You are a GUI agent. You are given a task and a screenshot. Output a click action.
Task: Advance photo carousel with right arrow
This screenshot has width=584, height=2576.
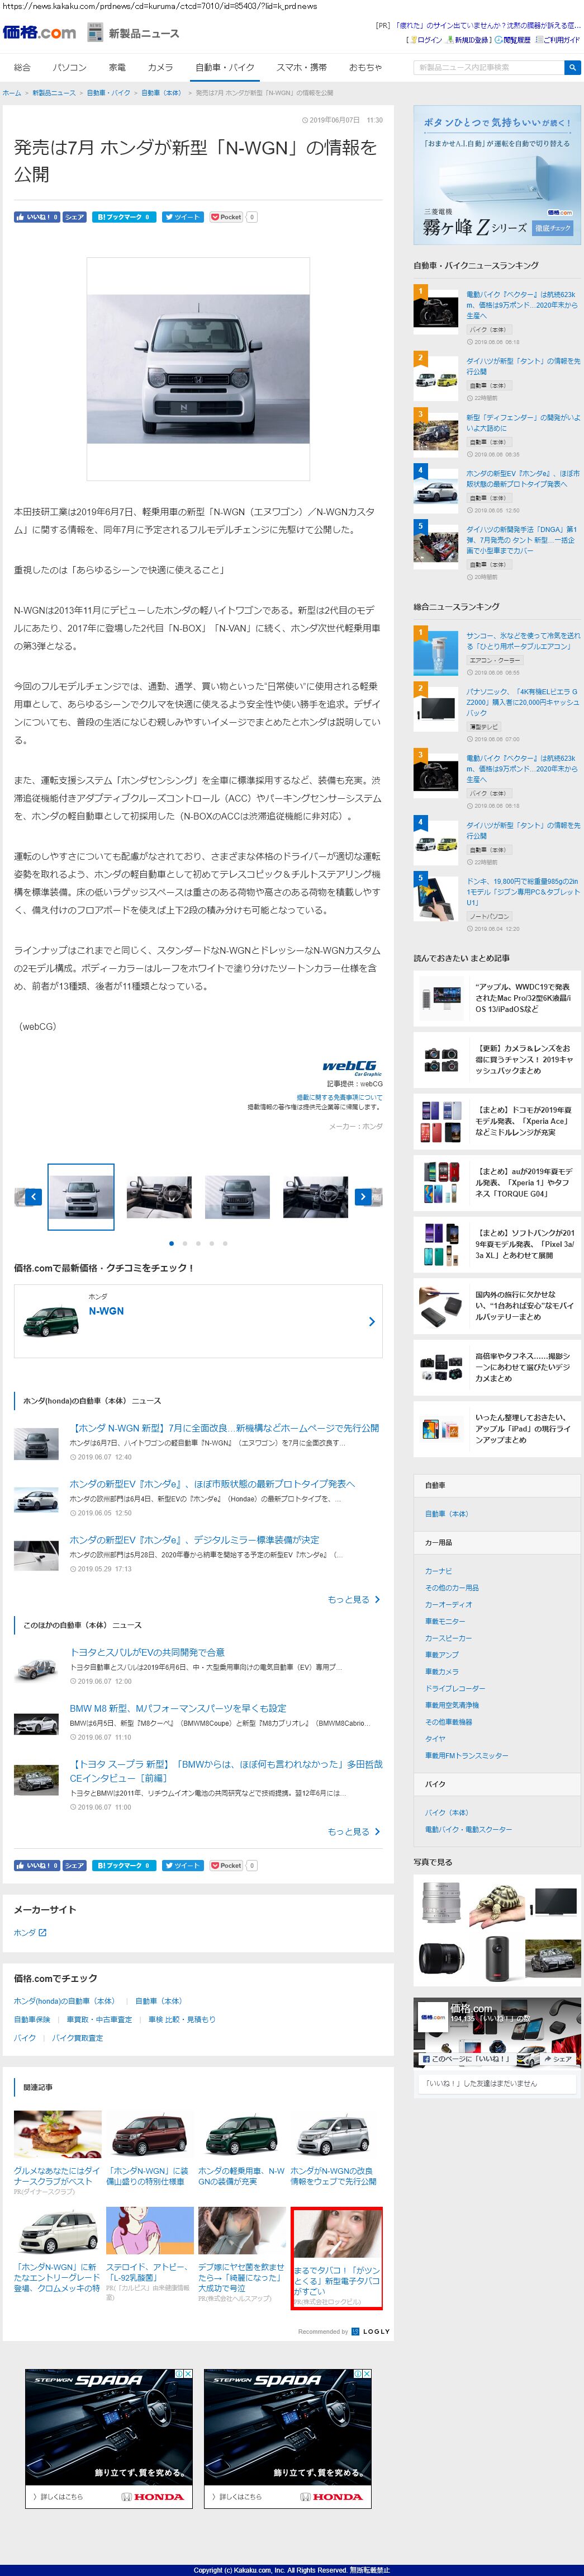click(x=362, y=1196)
